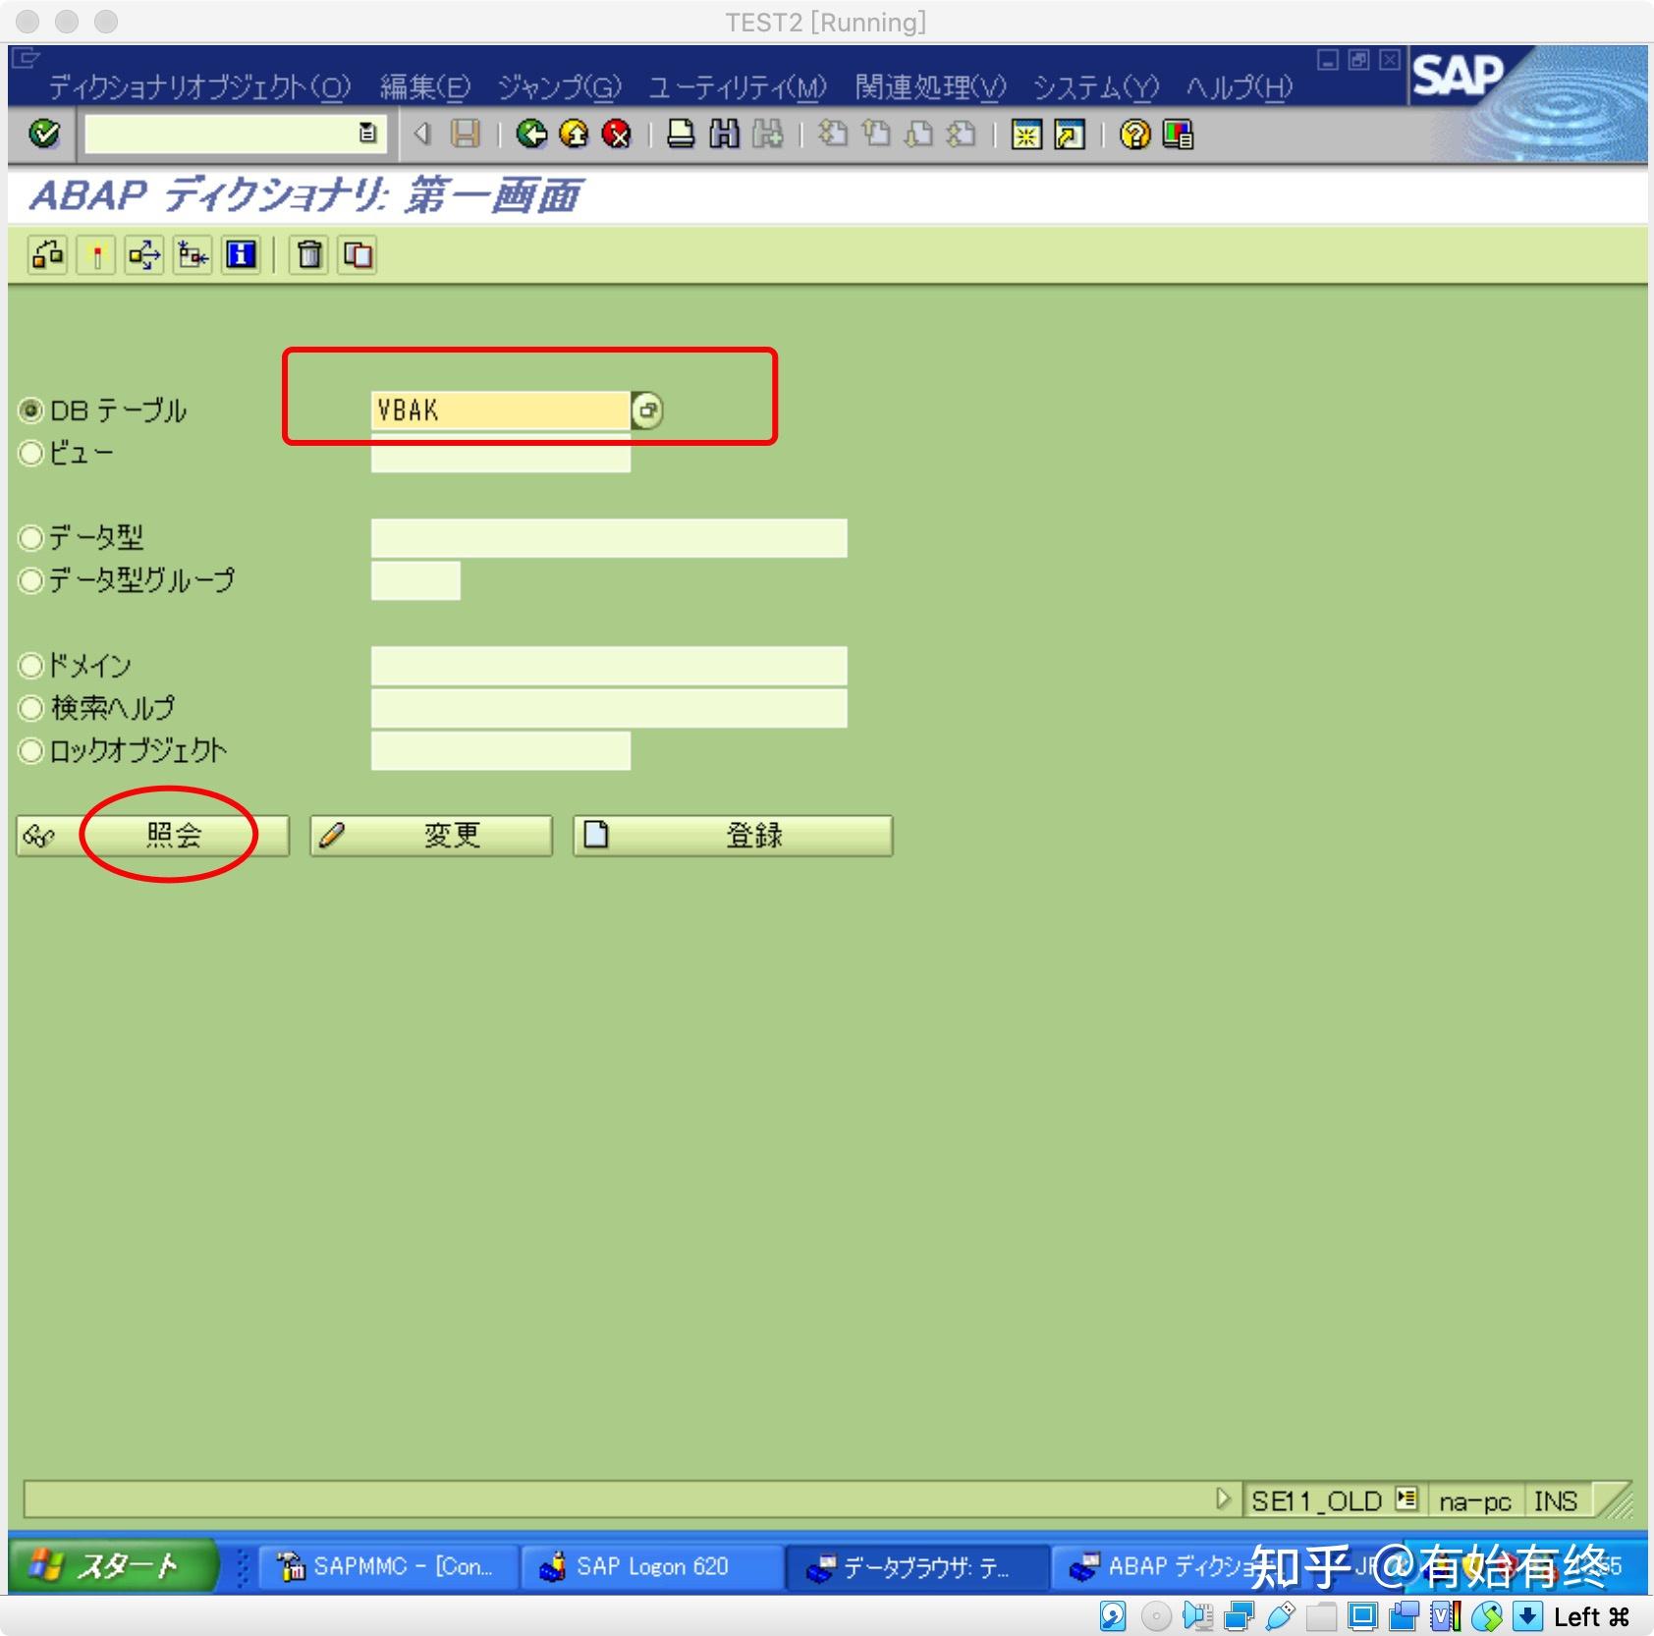Click the Help question mark icon

click(1134, 134)
